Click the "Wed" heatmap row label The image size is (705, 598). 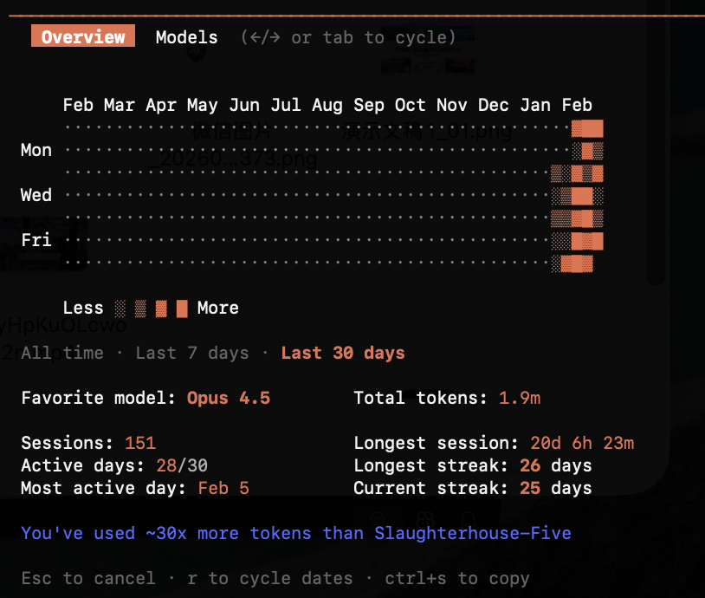[x=36, y=195]
